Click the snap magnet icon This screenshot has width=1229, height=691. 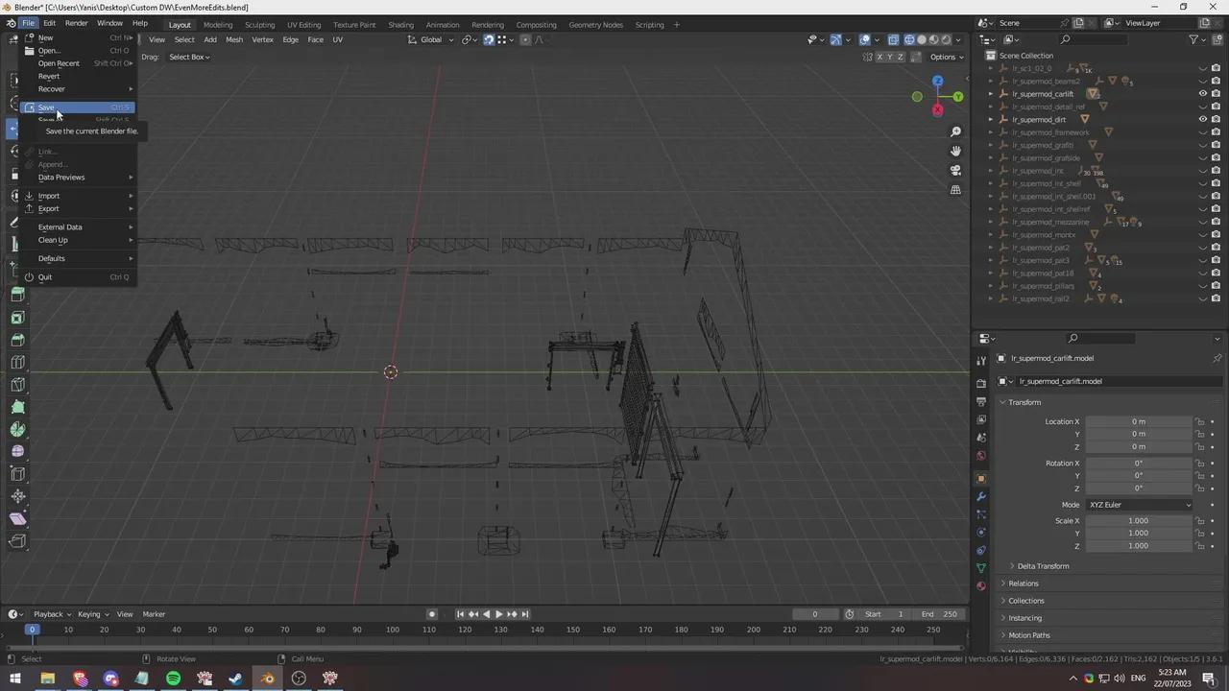click(x=489, y=39)
